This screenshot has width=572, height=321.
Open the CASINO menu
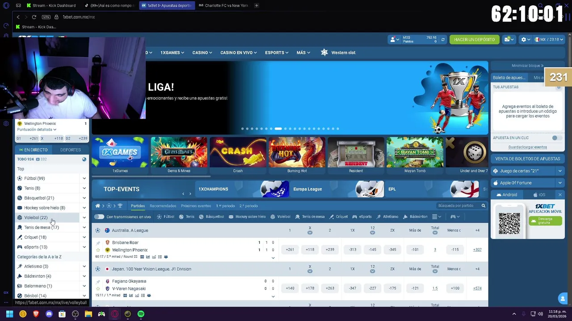(202, 53)
